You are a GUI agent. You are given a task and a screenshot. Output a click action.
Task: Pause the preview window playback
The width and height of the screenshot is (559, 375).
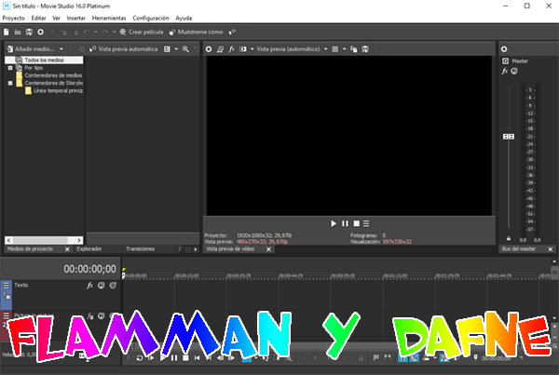[x=345, y=223]
